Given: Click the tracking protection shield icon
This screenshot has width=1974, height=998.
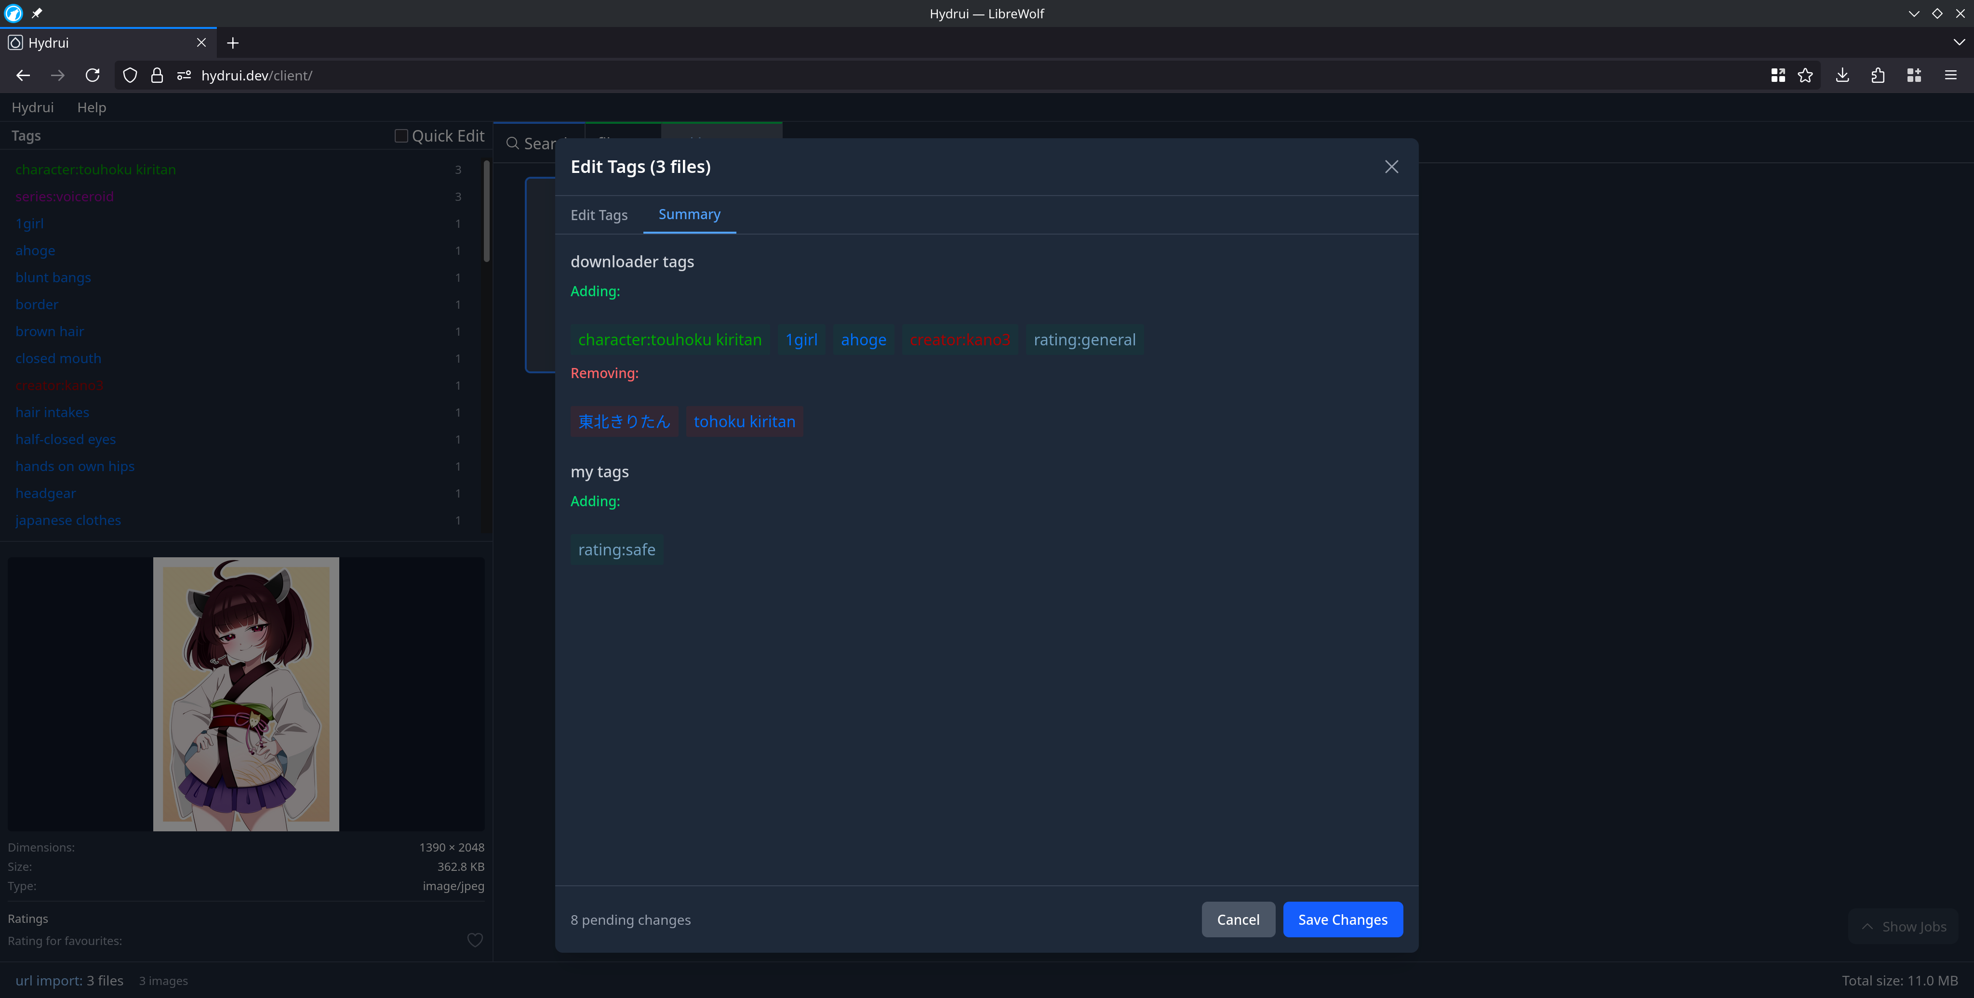Looking at the screenshot, I should [130, 75].
